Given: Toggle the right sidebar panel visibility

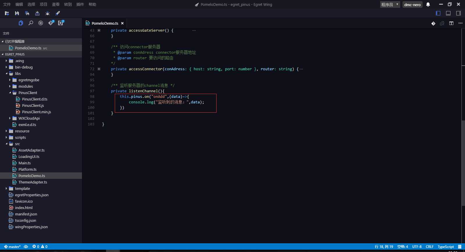Looking at the screenshot, I should click(x=458, y=13).
